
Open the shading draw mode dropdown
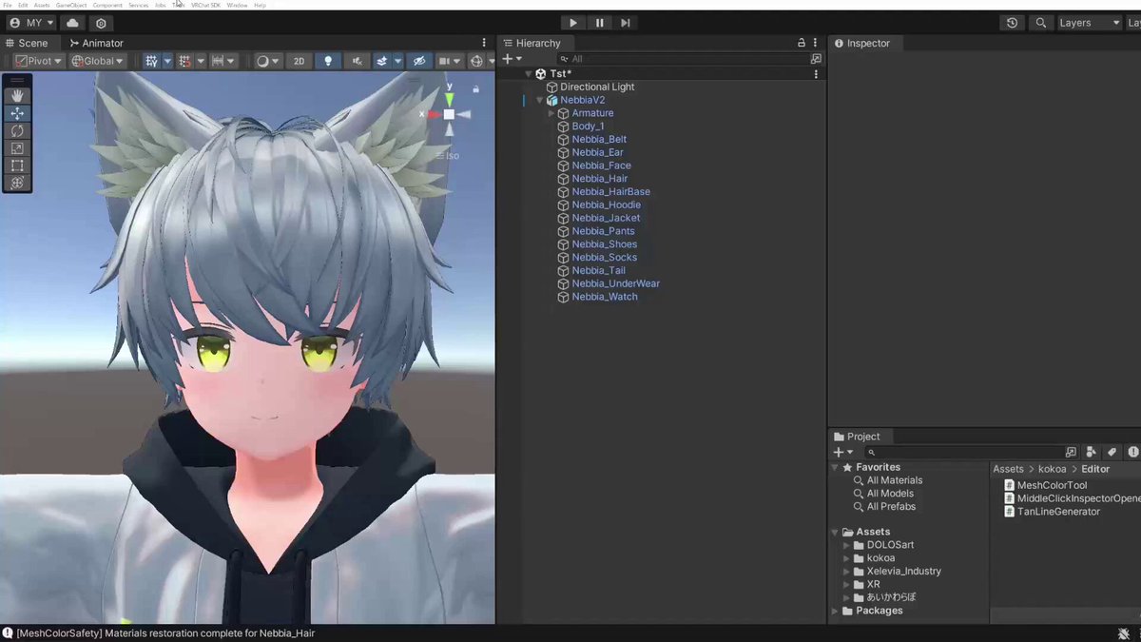point(268,61)
